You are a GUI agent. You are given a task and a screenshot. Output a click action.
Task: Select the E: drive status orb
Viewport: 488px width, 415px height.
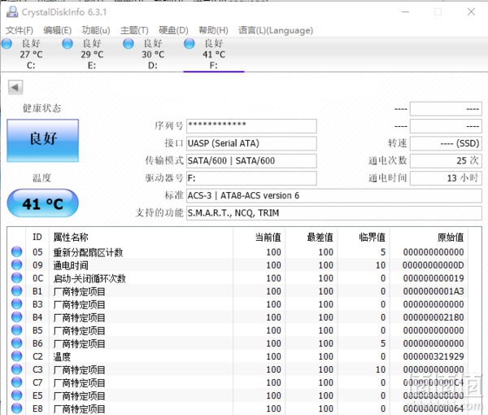pyautogui.click(x=68, y=44)
